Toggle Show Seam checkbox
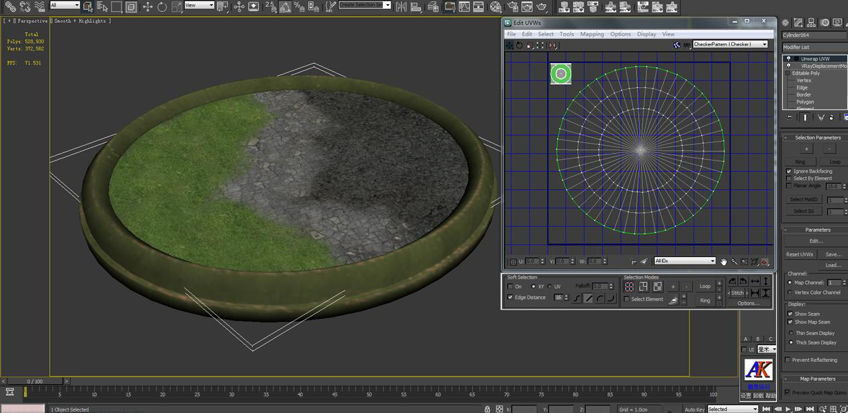 click(790, 314)
